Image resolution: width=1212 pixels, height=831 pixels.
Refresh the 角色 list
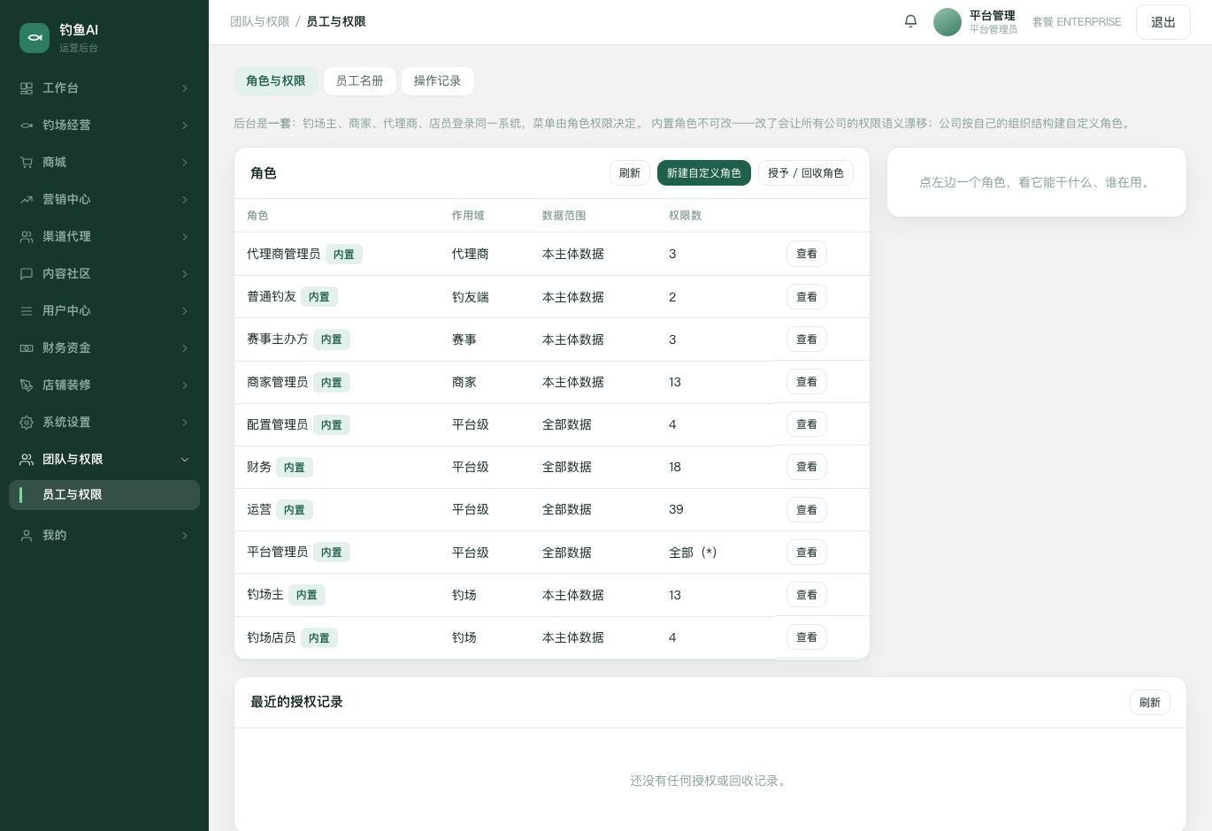coord(630,173)
